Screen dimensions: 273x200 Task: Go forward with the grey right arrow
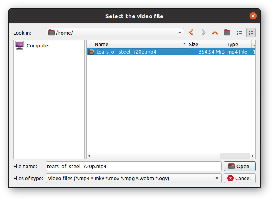tap(203, 33)
